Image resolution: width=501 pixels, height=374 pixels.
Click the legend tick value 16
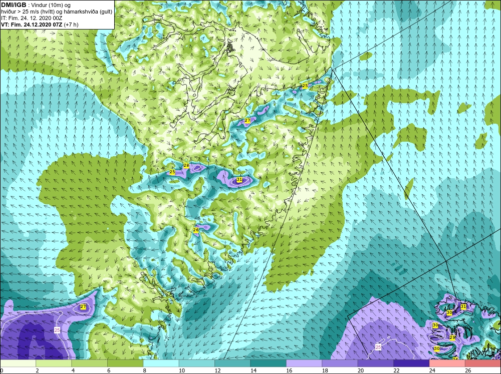pyautogui.click(x=289, y=371)
